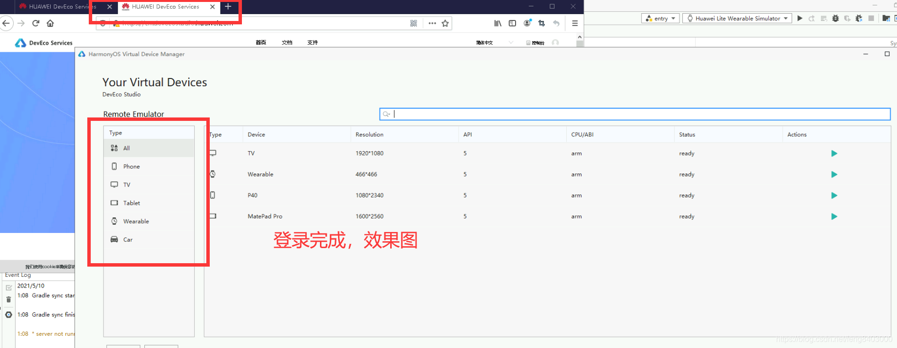Filter devices by Tablet type
Screen dimensions: 897x348
coord(149,203)
